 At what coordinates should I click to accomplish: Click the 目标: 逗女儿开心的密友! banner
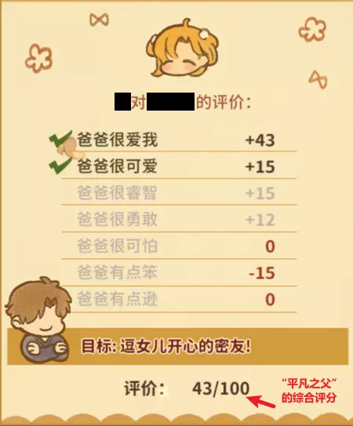click(178, 346)
